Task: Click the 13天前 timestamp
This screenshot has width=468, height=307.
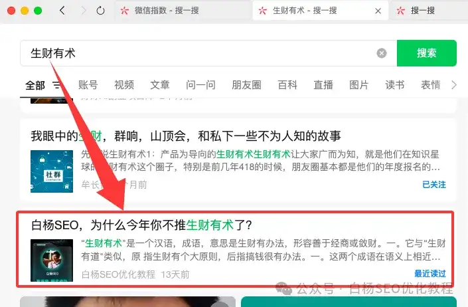Action: [175, 274]
